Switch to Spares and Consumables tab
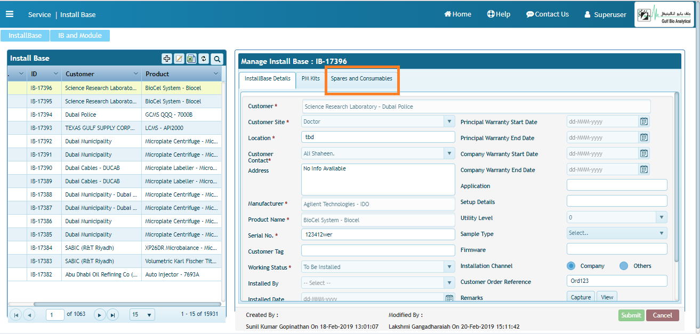This screenshot has height=334, width=700. pyautogui.click(x=361, y=79)
